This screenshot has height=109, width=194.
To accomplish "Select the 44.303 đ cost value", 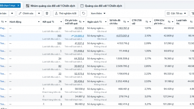I will (79, 58).
